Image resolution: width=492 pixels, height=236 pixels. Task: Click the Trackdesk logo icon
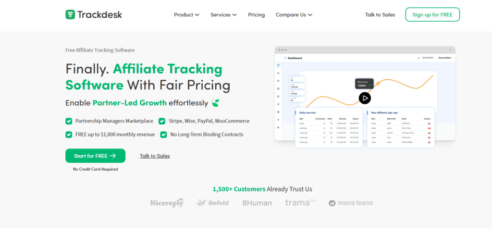70,14
